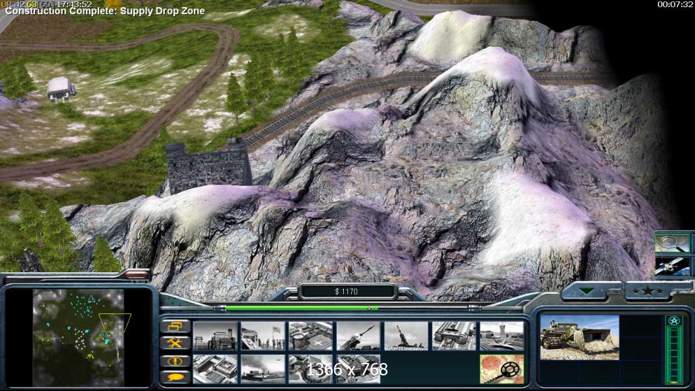This screenshot has width=695, height=391.
Task: Activate the Clear Mines detector command
Action: [x=502, y=369]
